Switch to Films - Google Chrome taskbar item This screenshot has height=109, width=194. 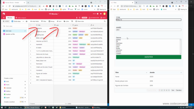(32, 107)
